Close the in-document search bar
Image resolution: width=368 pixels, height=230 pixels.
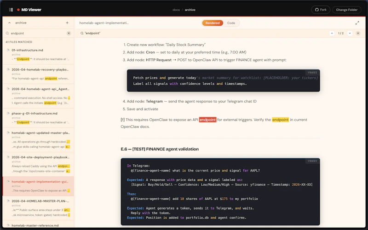pyautogui.click(x=358, y=33)
